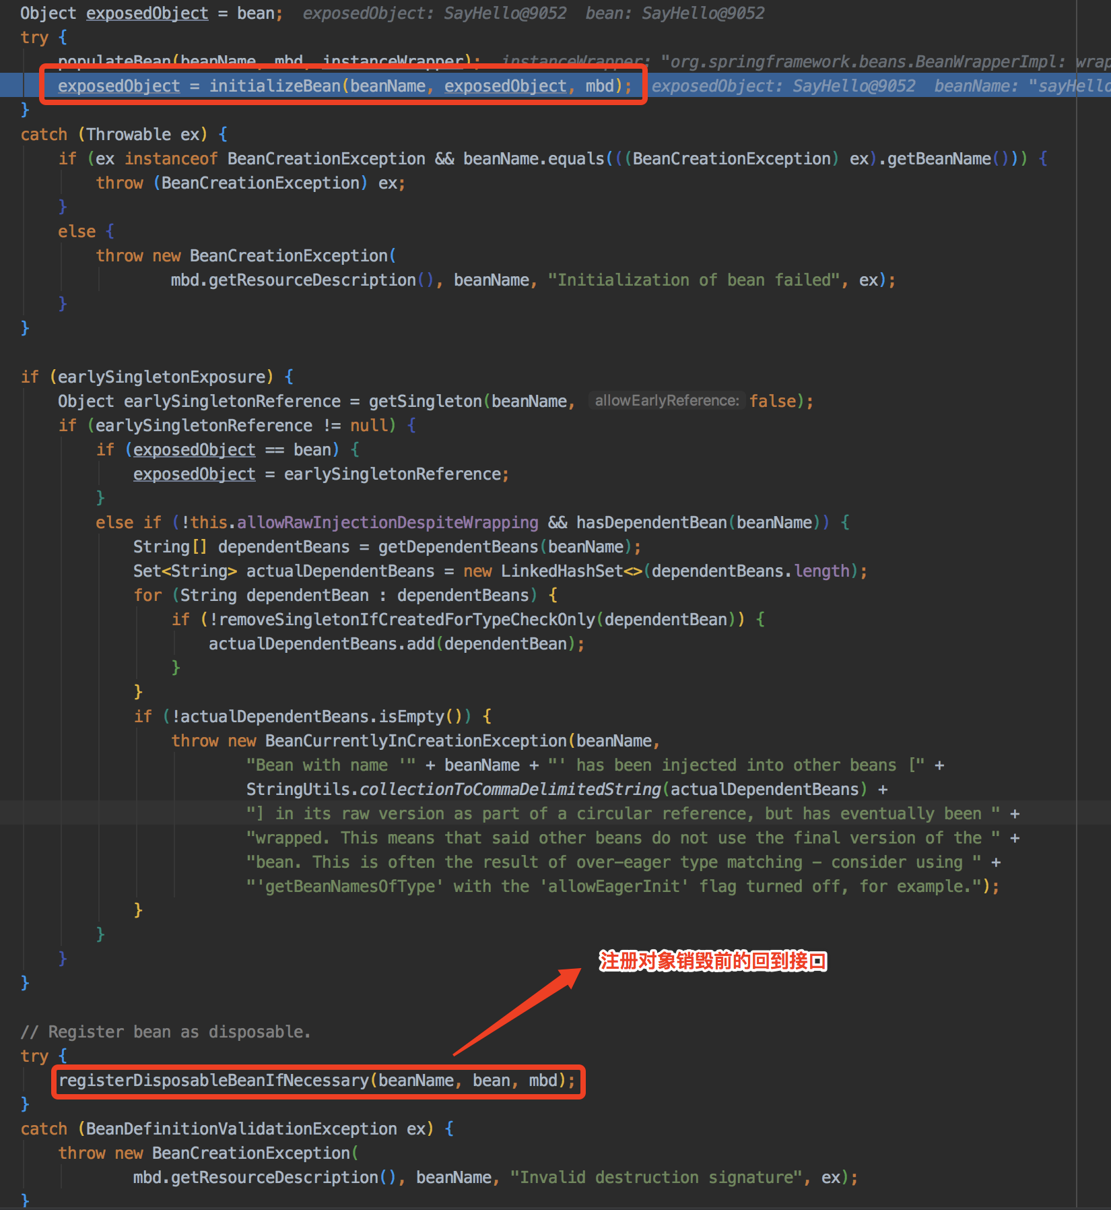1111x1210 pixels.
Task: Click removeSingletonIfCreatedForTypeCheckOnly call
Action: click(x=407, y=620)
